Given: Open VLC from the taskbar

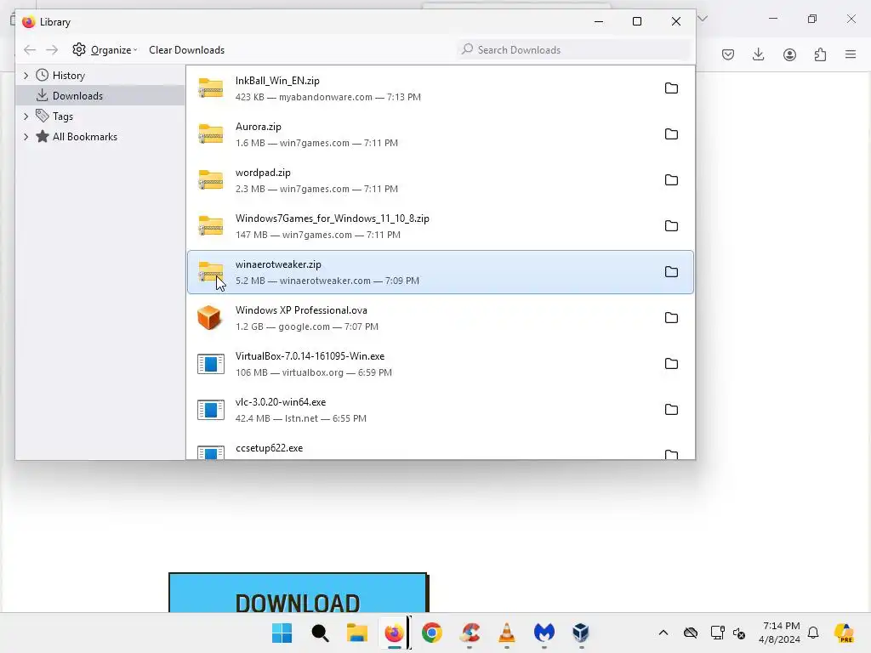Looking at the screenshot, I should tap(507, 633).
